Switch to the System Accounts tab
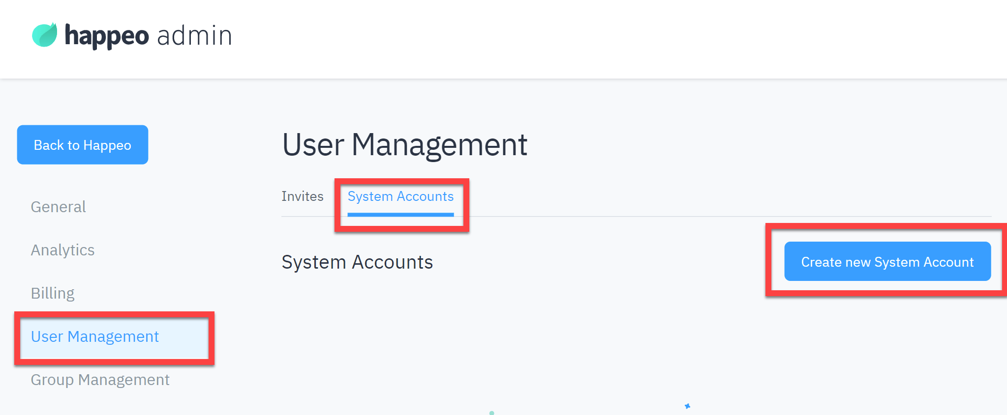The height and width of the screenshot is (415, 1007). (400, 196)
